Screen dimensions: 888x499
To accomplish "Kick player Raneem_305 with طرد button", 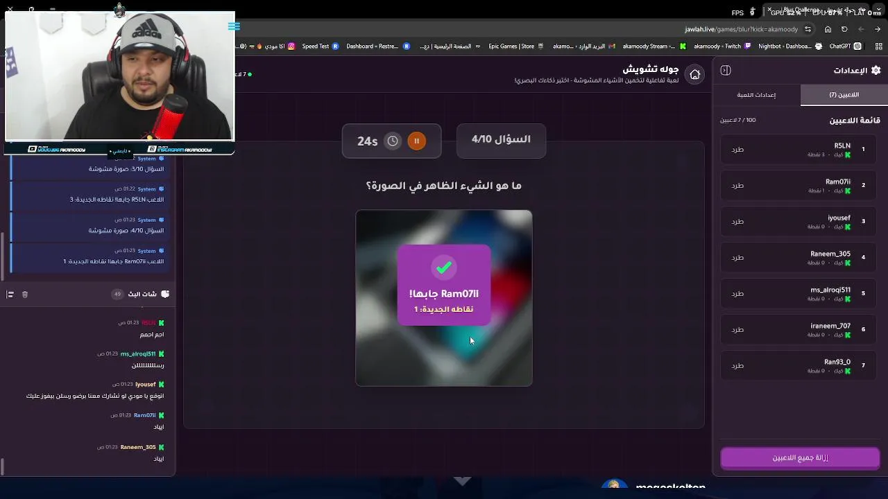I will [737, 257].
